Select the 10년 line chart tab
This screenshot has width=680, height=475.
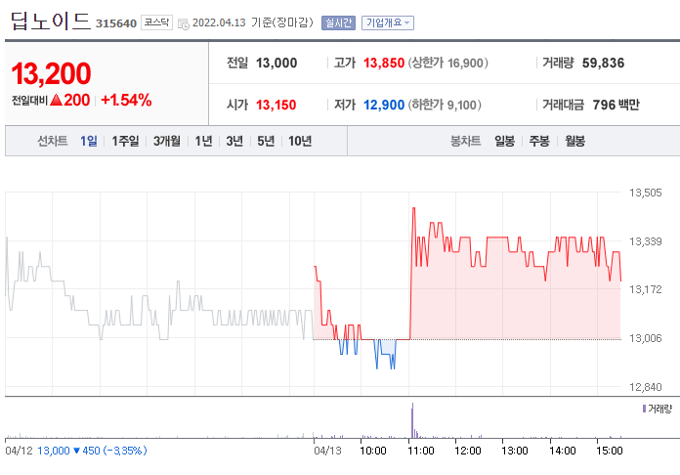(x=300, y=141)
